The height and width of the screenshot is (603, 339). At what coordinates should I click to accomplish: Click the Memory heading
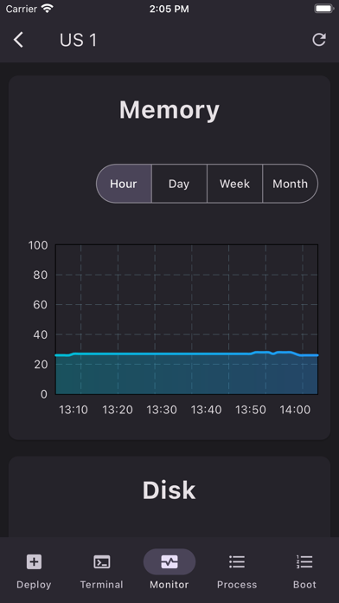(x=169, y=110)
